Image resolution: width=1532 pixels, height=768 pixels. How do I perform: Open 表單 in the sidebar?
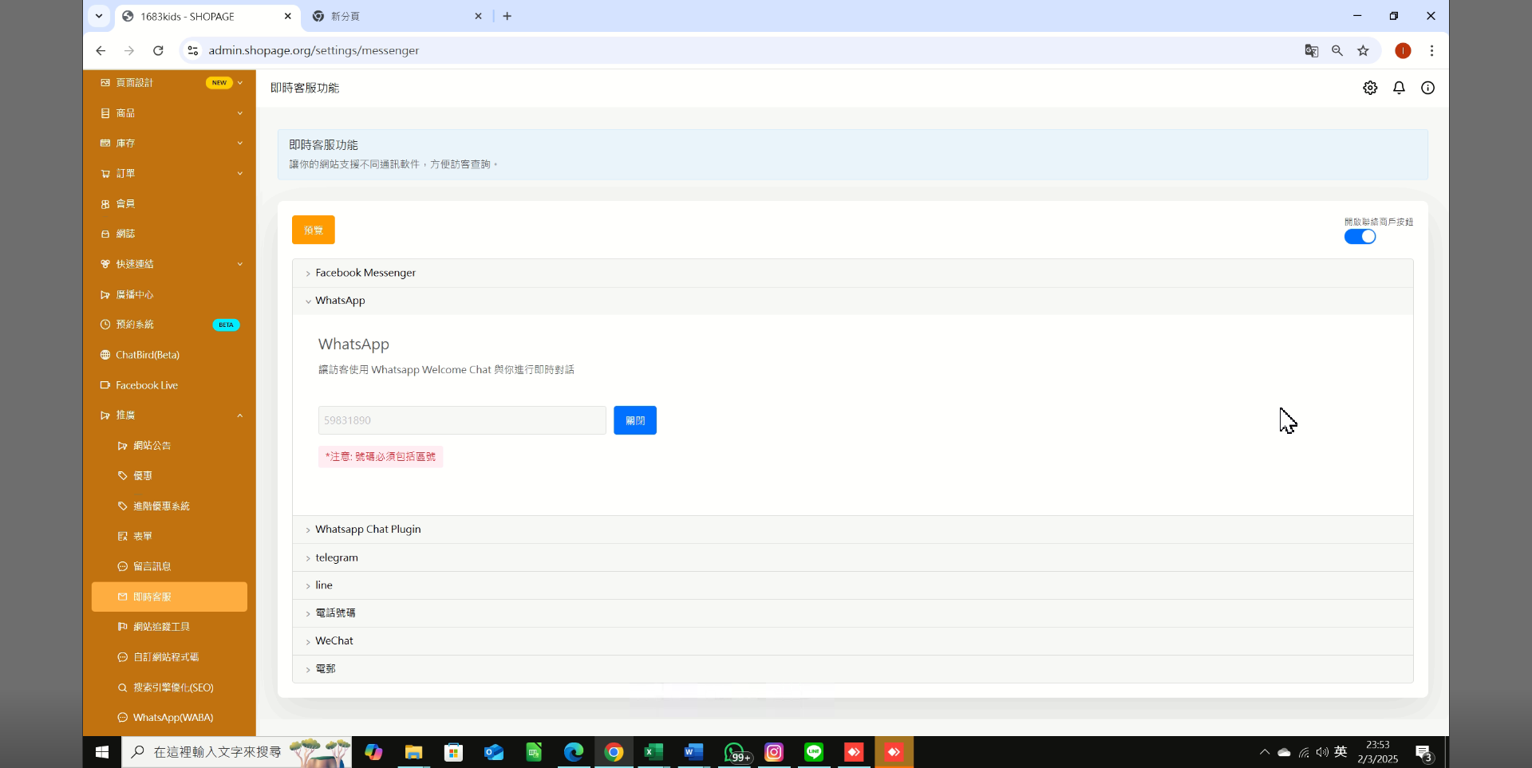click(x=169, y=536)
